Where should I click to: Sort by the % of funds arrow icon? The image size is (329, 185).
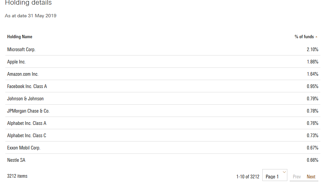point(316,37)
